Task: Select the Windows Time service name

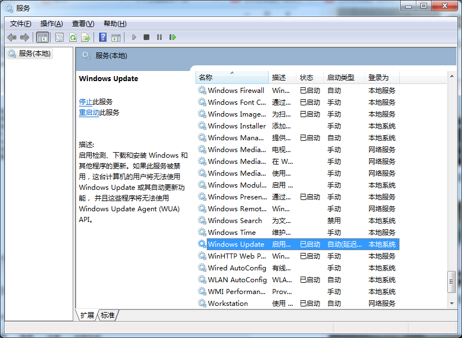Action: coord(232,232)
